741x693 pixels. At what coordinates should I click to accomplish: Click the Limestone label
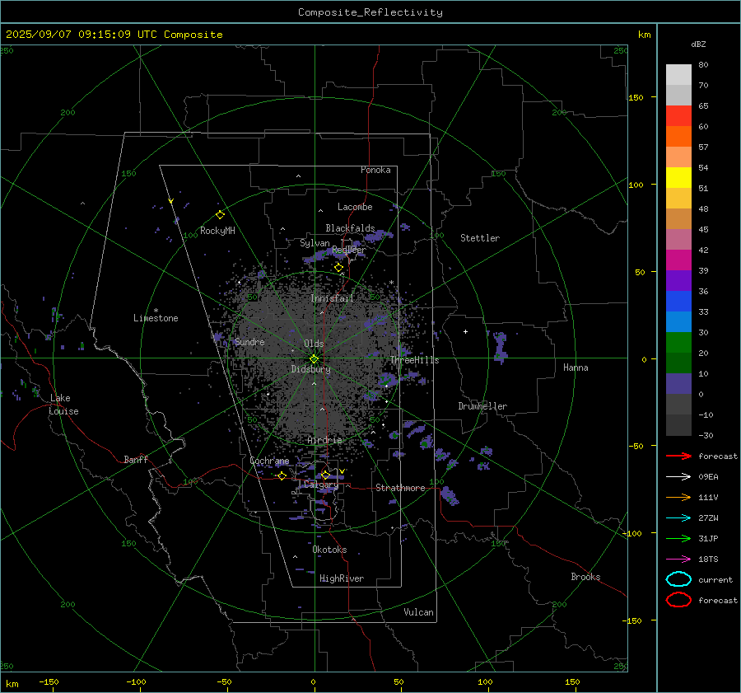tap(156, 318)
